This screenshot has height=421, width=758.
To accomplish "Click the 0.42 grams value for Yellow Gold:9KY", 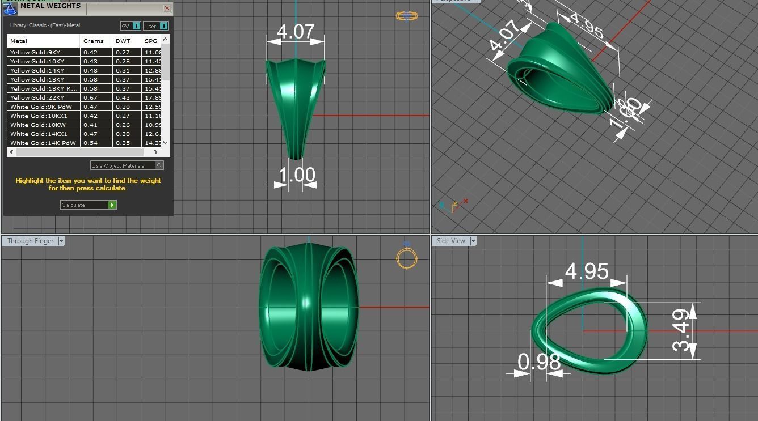I will click(x=91, y=52).
